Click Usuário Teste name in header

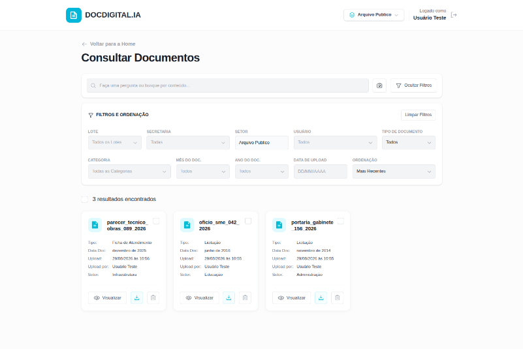(430, 18)
